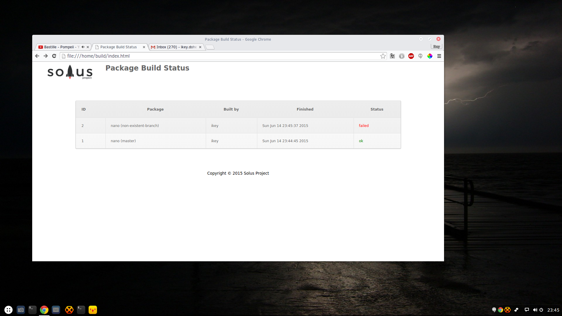Switch to the Gmail Inbox (270) tab
The height and width of the screenshot is (316, 562).
tap(177, 47)
